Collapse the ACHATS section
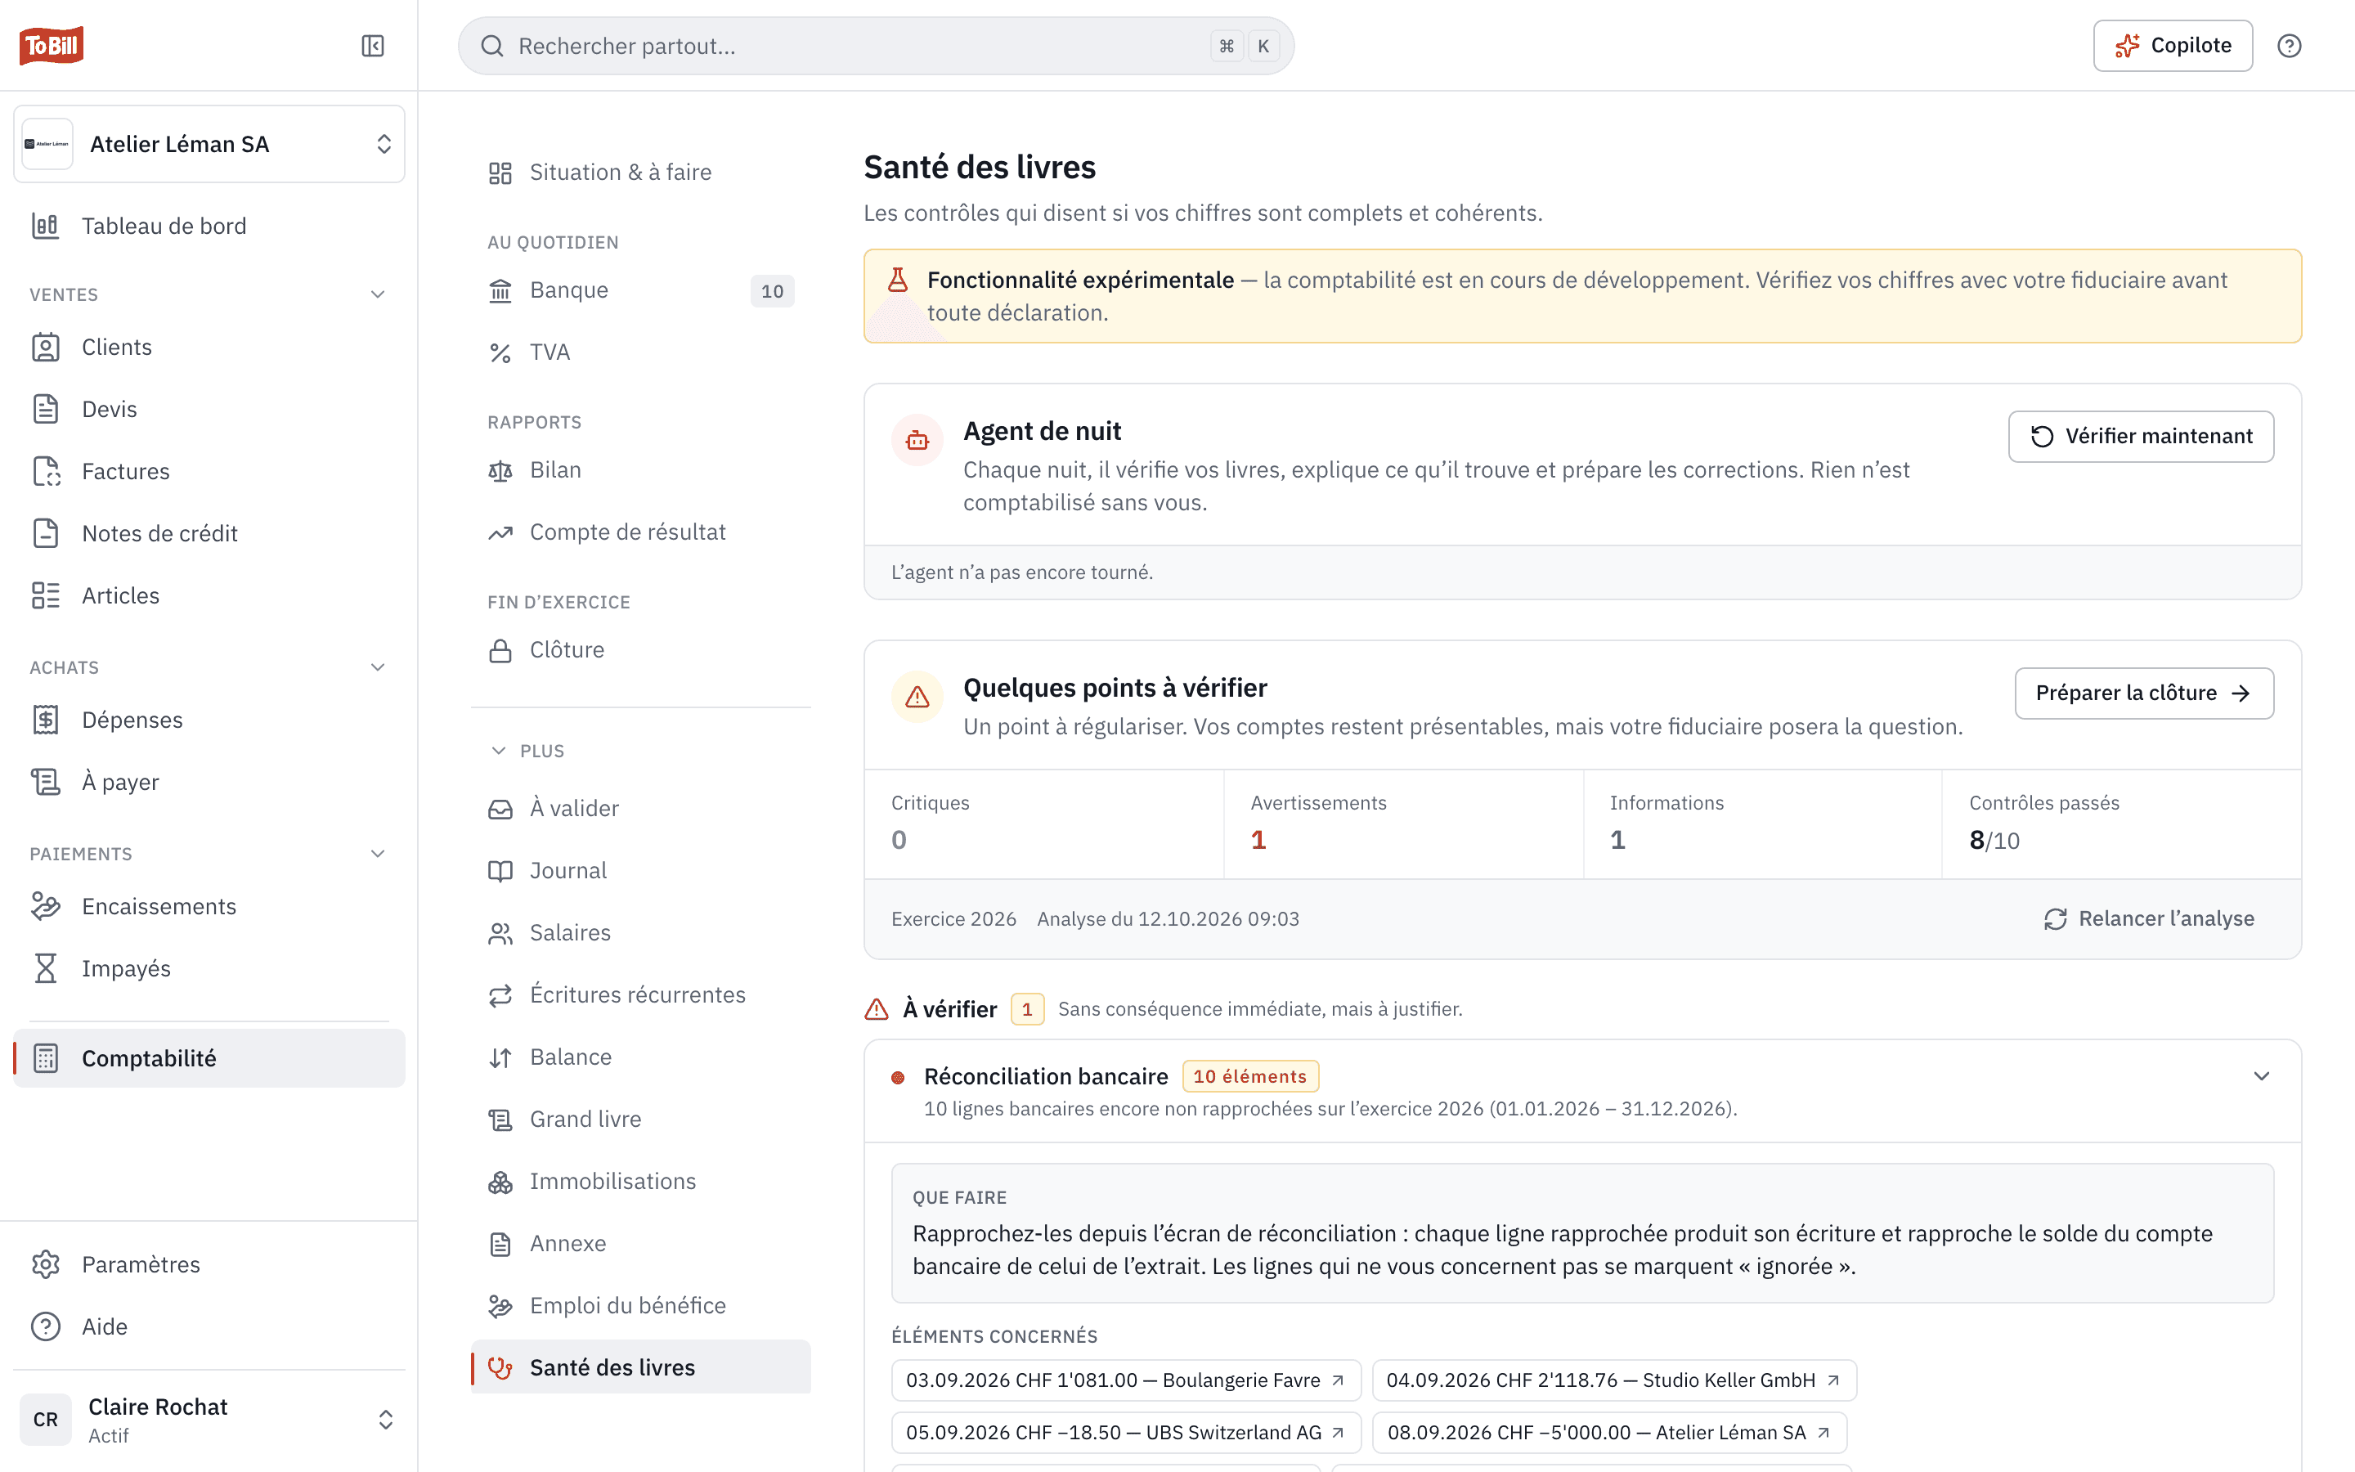2355x1472 pixels. [x=378, y=666]
